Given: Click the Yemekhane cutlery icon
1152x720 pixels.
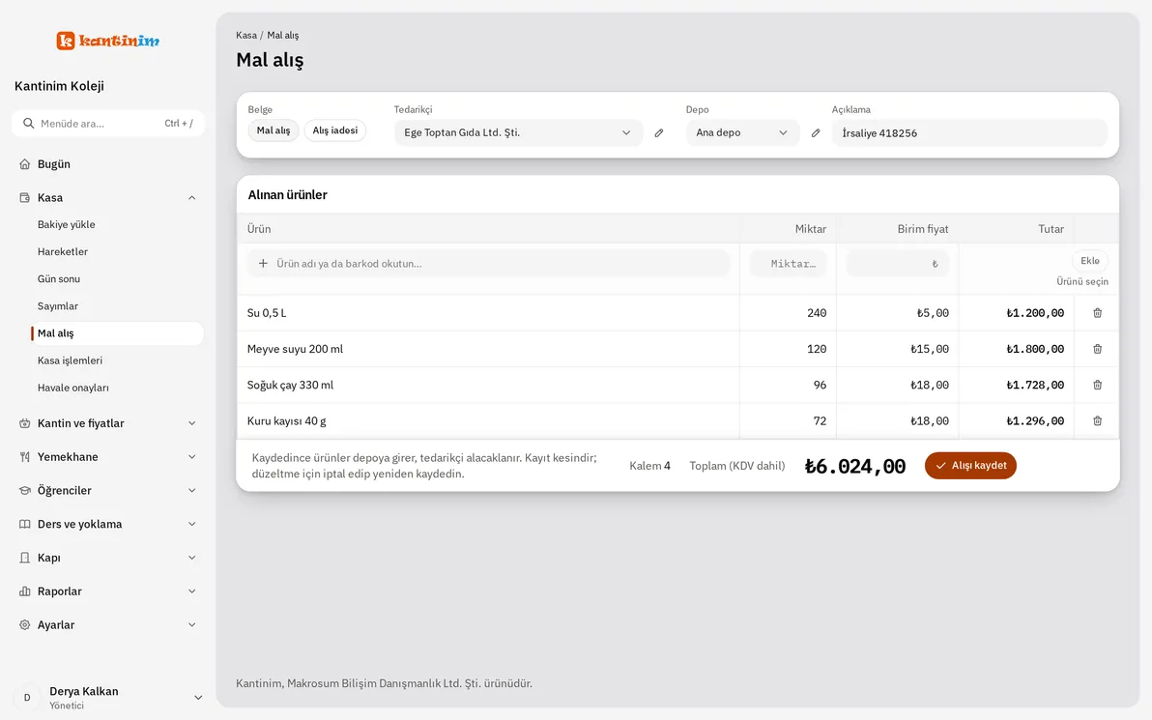Looking at the screenshot, I should coord(25,457).
